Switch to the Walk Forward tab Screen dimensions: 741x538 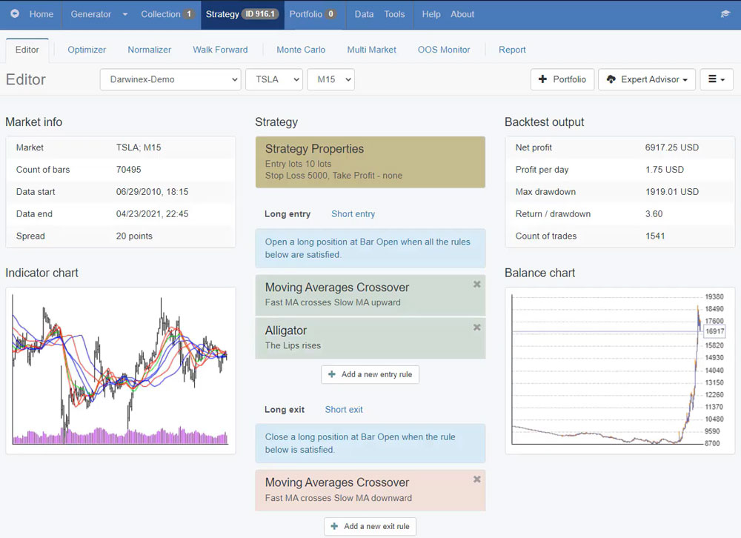[220, 50]
